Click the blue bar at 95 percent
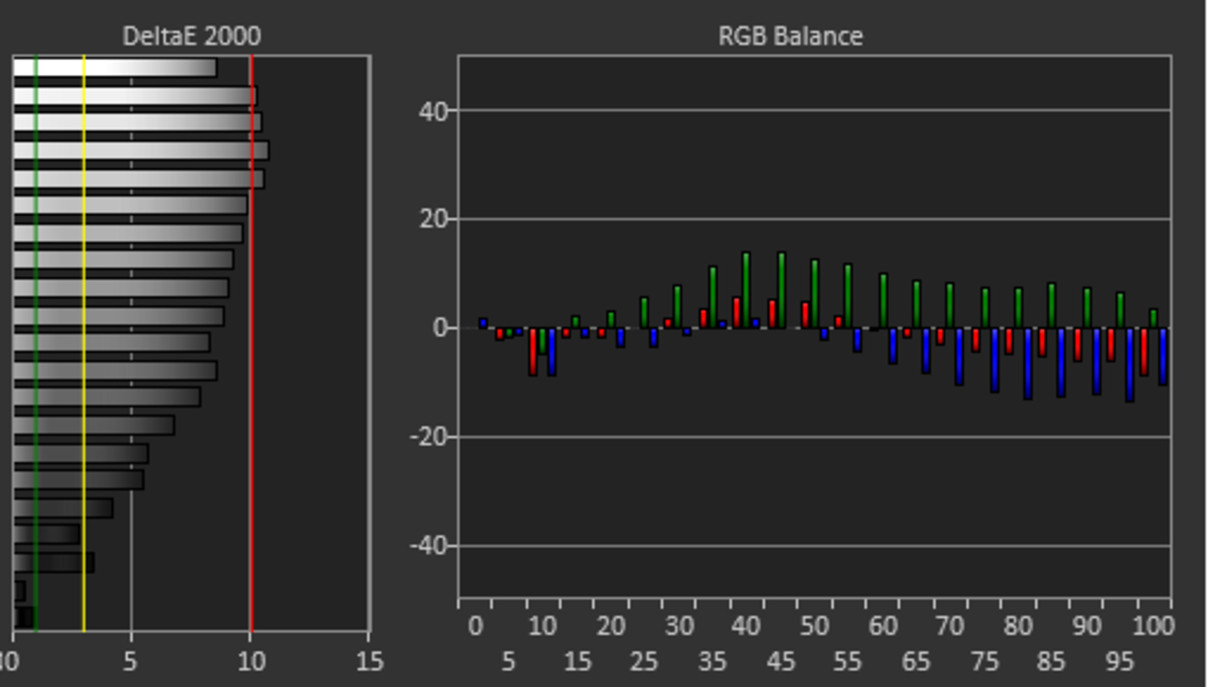 click(1129, 365)
